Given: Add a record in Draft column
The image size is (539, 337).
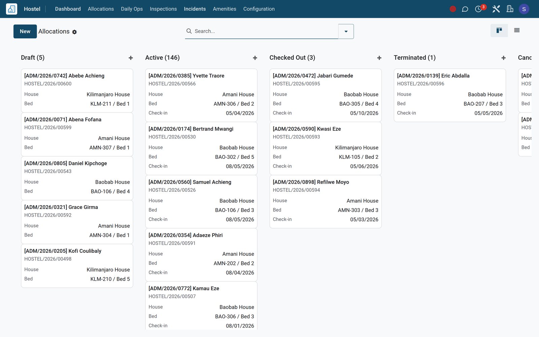Looking at the screenshot, I should coord(131,58).
